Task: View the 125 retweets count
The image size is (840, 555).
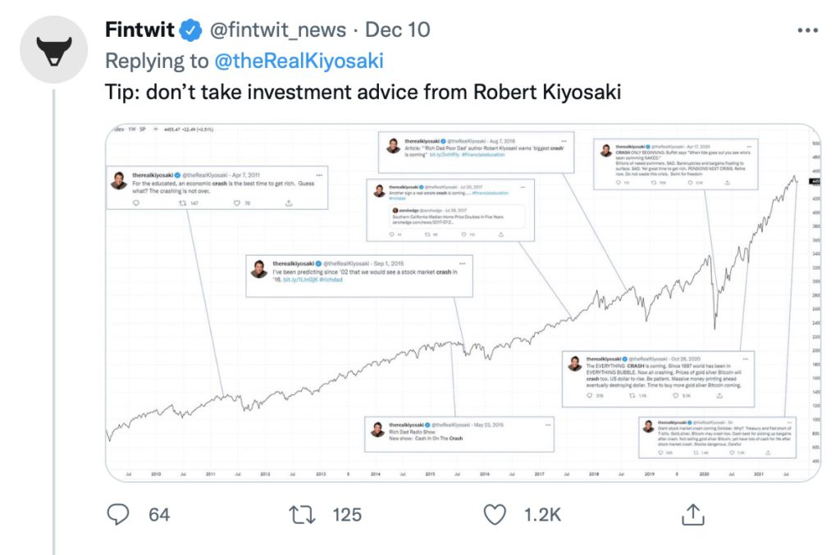Action: tap(347, 515)
